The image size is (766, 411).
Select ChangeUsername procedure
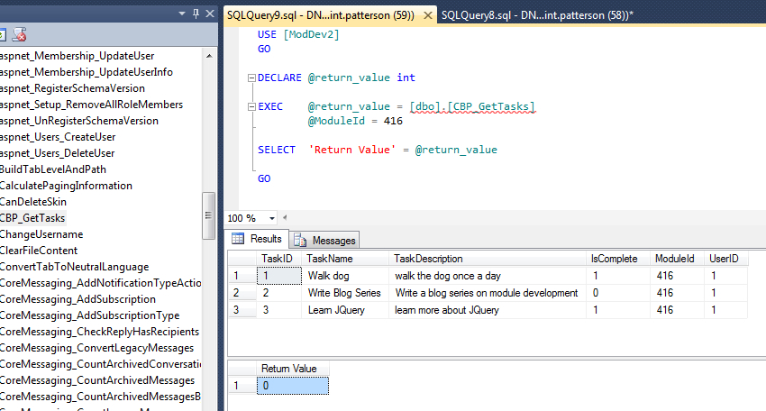tap(41, 234)
